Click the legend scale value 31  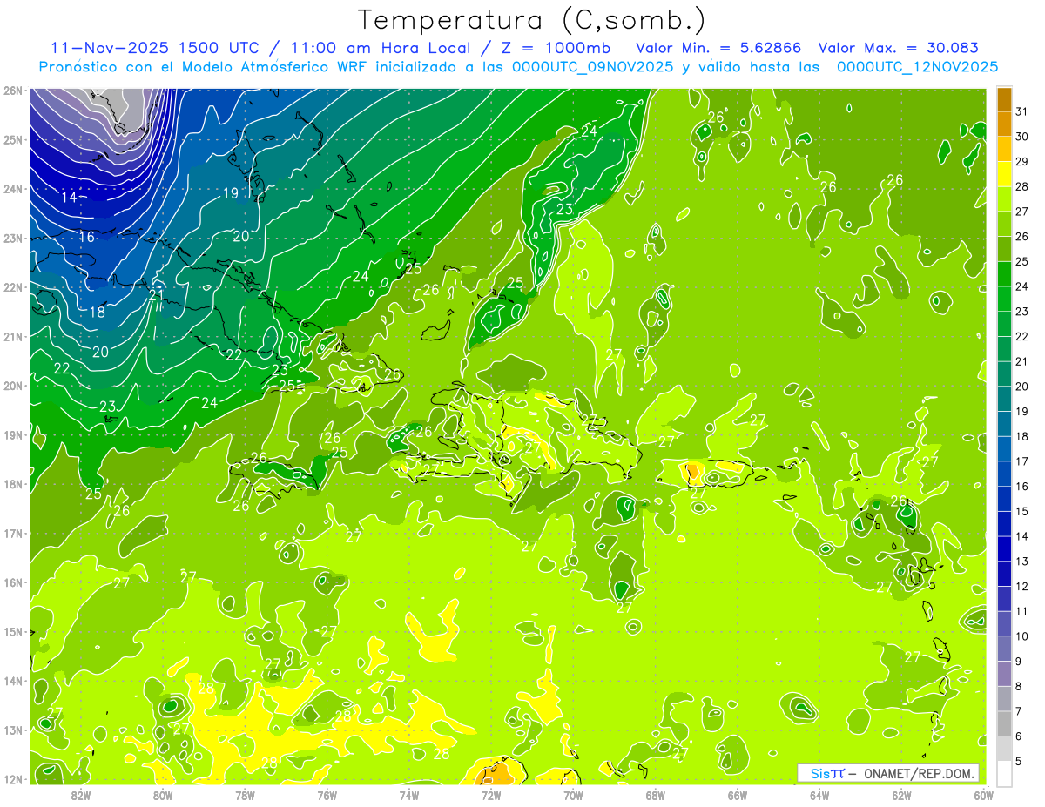tap(1022, 111)
